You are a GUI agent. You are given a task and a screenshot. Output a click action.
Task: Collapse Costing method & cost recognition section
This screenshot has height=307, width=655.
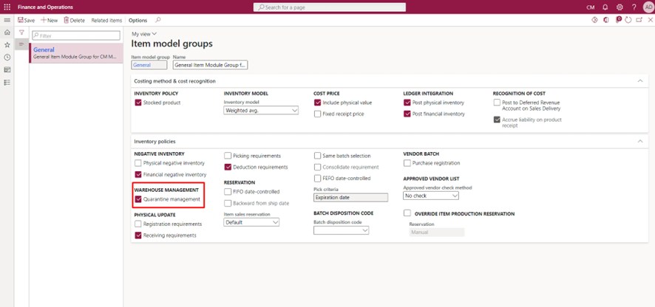pyautogui.click(x=640, y=81)
